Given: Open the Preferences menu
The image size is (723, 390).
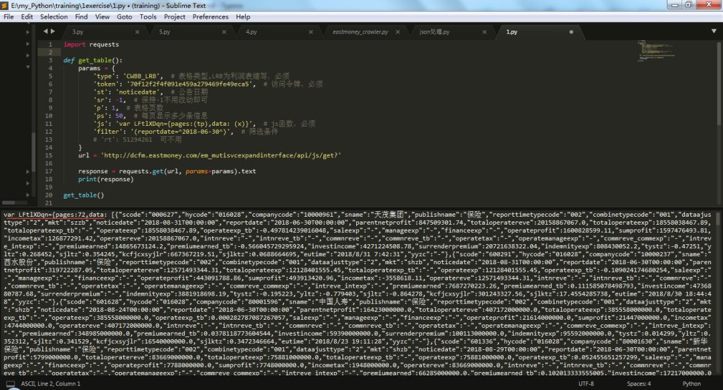Looking at the screenshot, I should point(210,17).
